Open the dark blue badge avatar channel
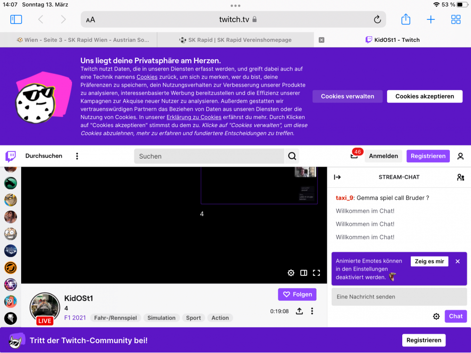Image resolution: width=471 pixels, height=353 pixels. click(x=10, y=251)
